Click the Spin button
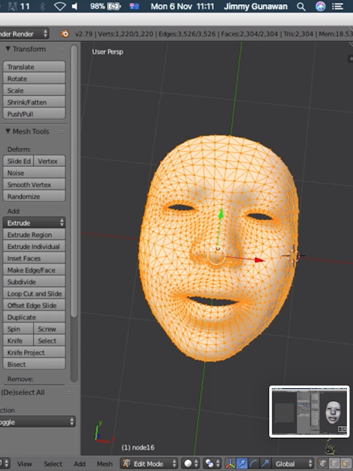Viewport: 353px width, 471px height. pos(19,329)
